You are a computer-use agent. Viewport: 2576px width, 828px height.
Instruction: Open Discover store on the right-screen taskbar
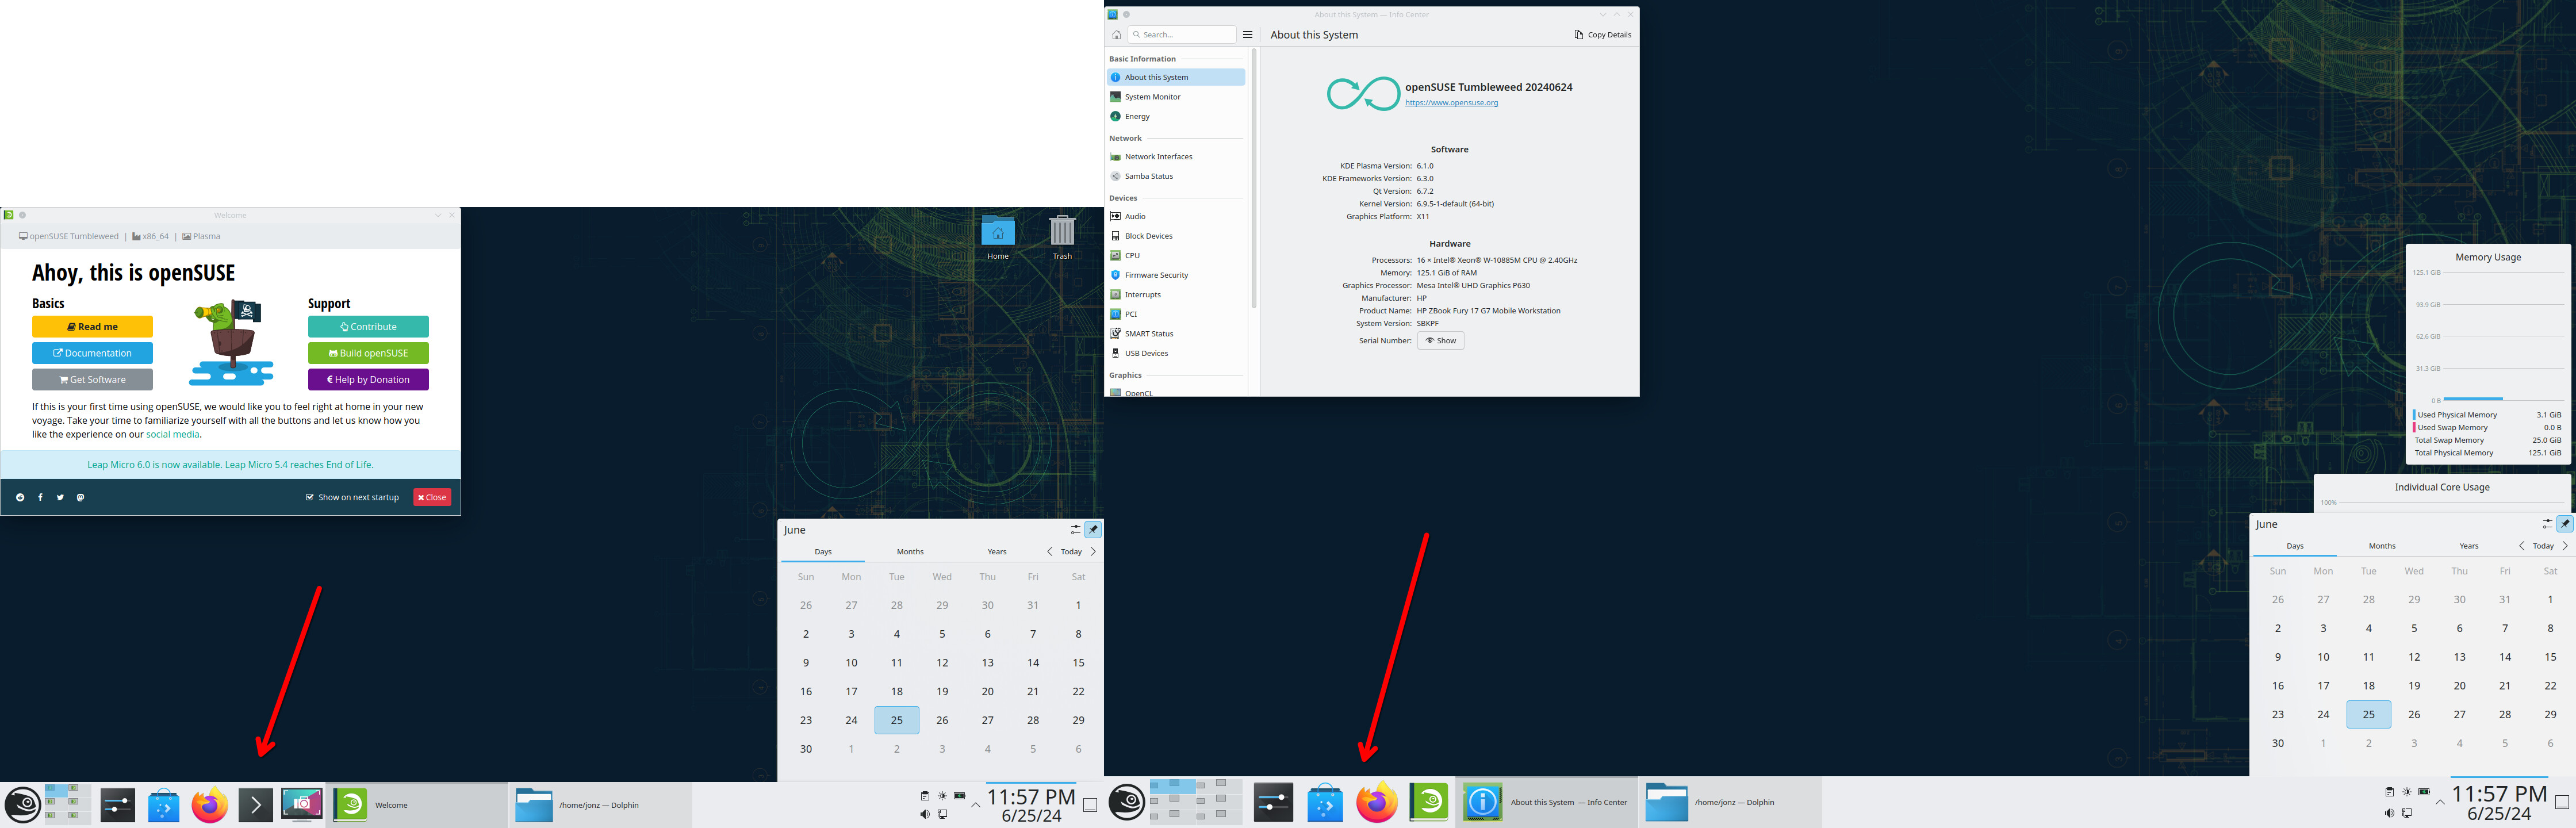[1325, 802]
